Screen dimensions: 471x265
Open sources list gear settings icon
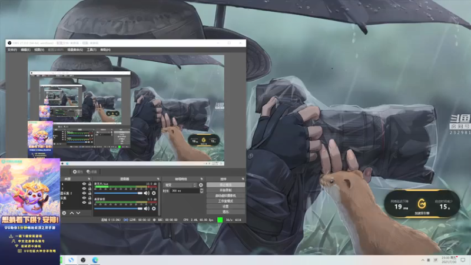(64, 213)
